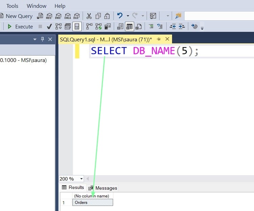This screenshot has width=254, height=211.
Task: Pin the SQLQuery1.sql tab
Action: 159,39
